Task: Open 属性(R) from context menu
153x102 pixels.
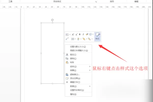Action: [78, 94]
